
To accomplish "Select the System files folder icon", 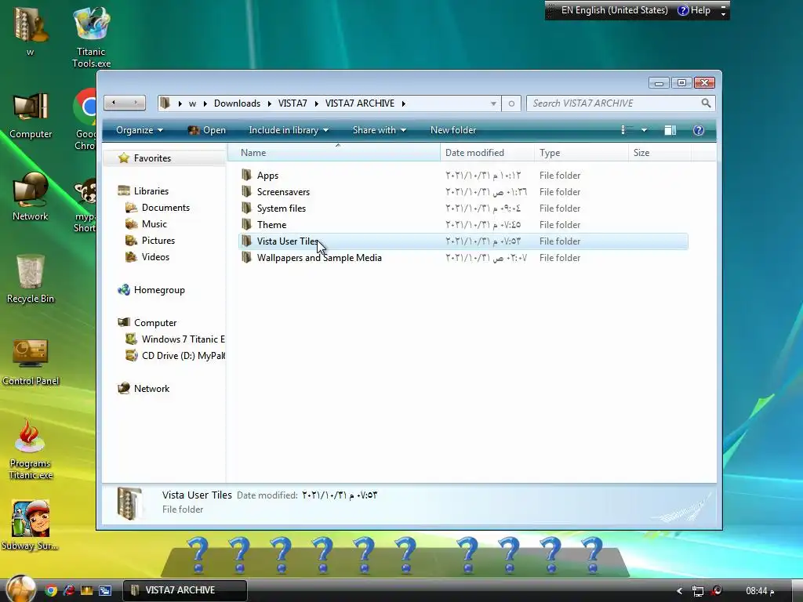I will 246,208.
